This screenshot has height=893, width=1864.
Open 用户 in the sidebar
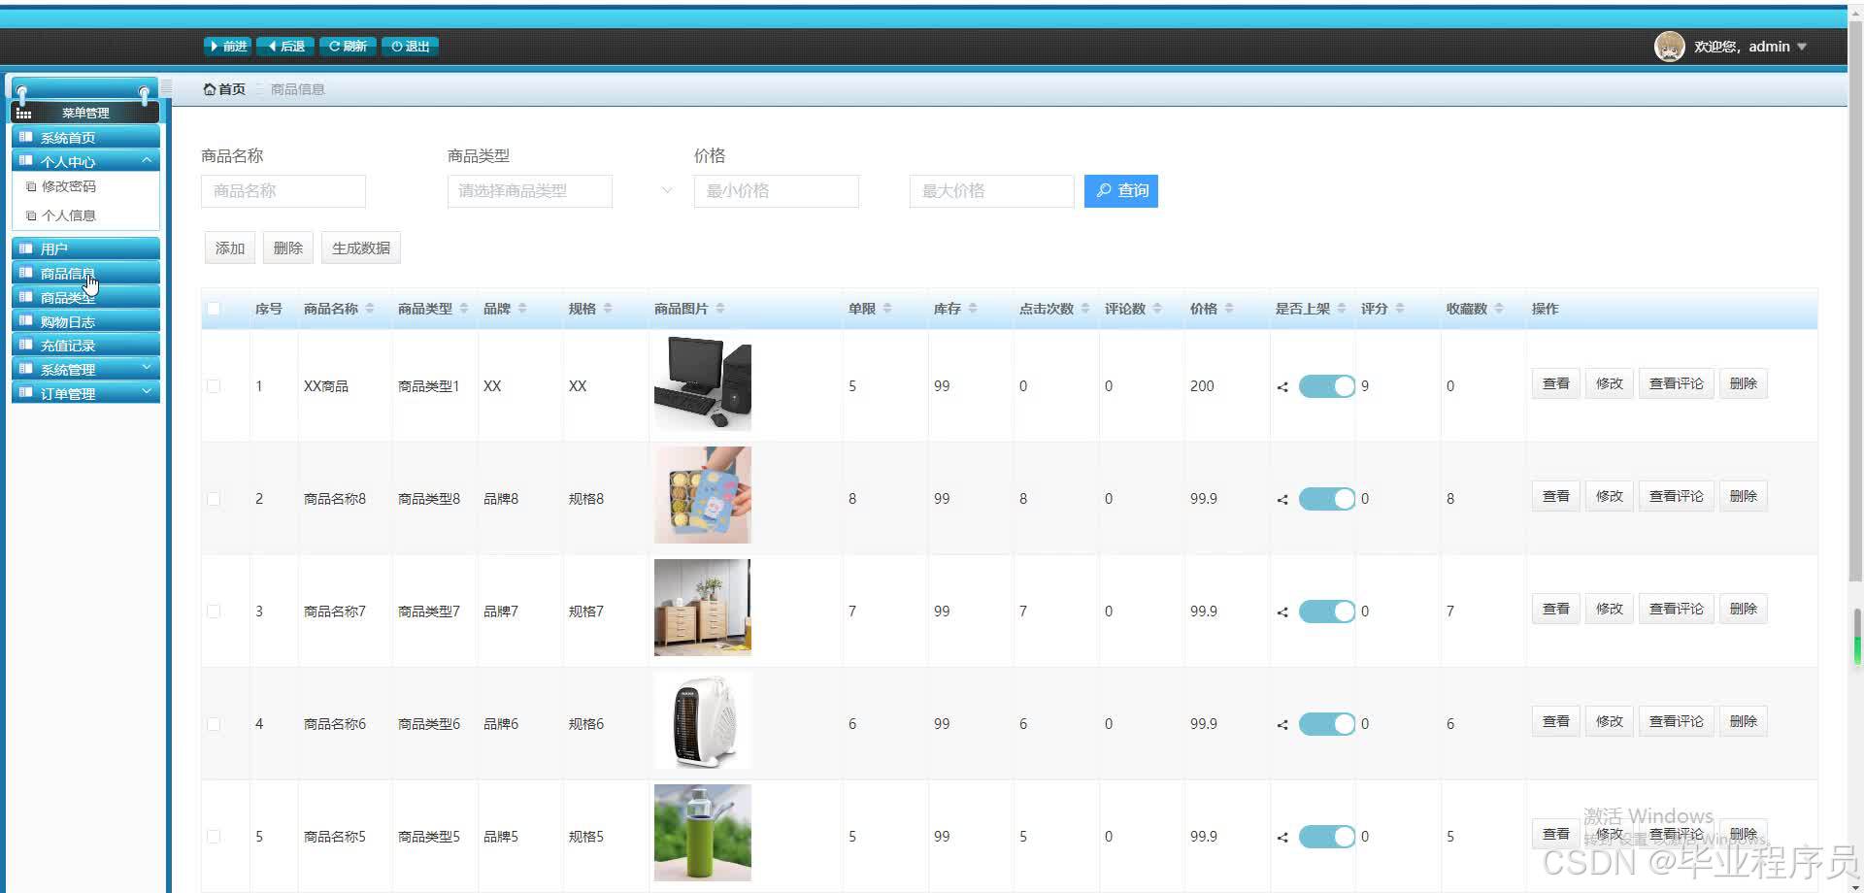(x=85, y=248)
